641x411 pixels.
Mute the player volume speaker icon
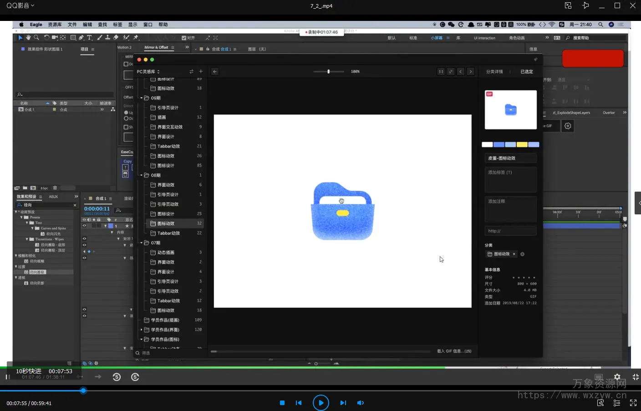click(x=360, y=403)
